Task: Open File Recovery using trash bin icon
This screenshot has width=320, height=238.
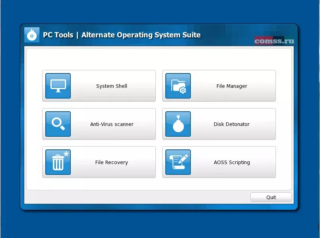Action: 58,162
